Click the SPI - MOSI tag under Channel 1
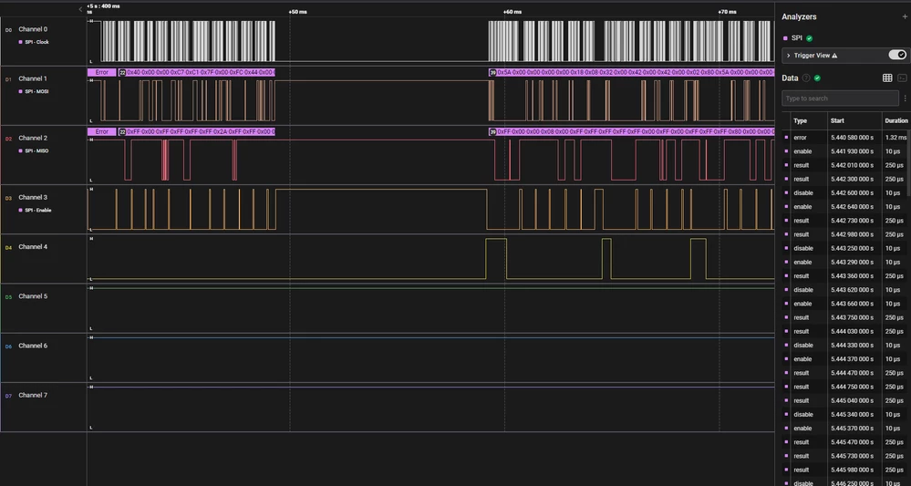 click(36, 92)
